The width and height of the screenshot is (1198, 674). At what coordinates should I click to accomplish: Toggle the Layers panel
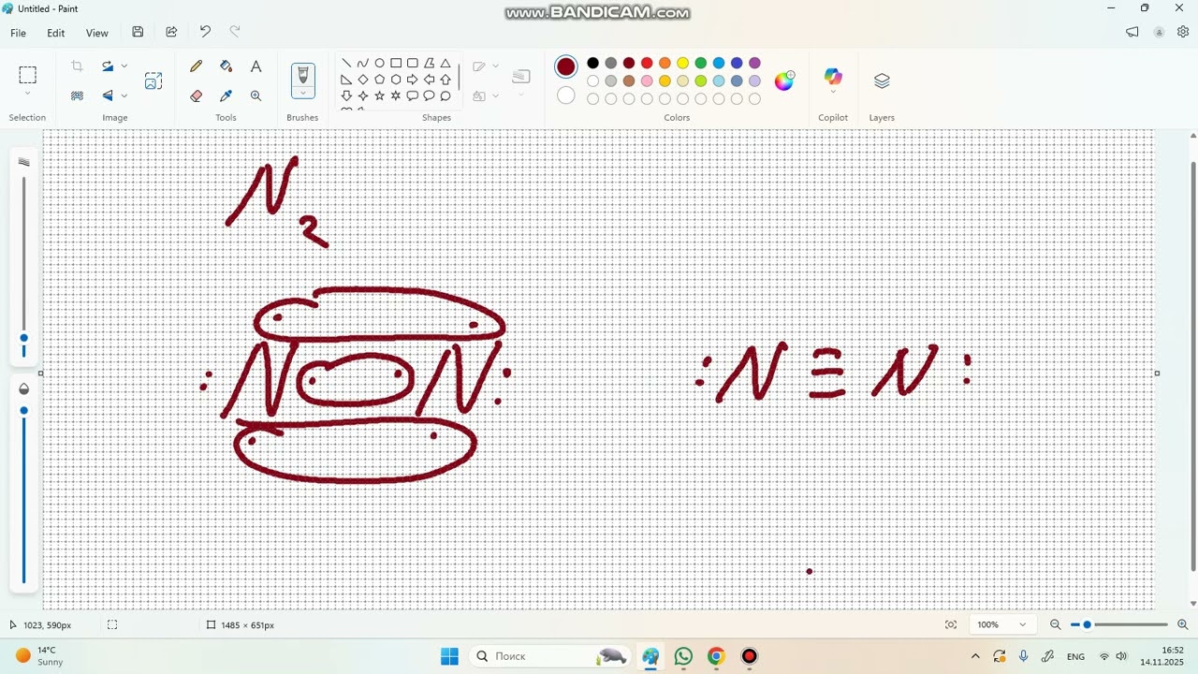(x=882, y=81)
